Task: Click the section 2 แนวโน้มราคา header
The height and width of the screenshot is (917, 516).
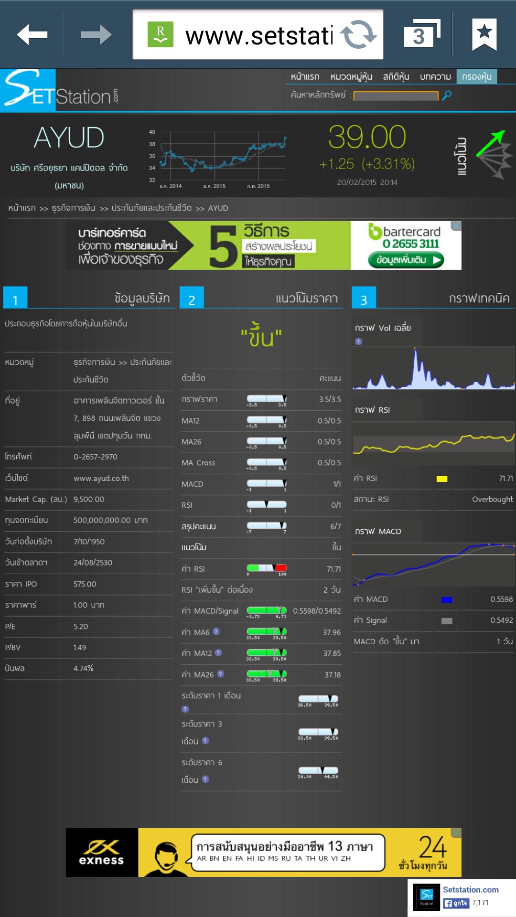Action: point(261,298)
